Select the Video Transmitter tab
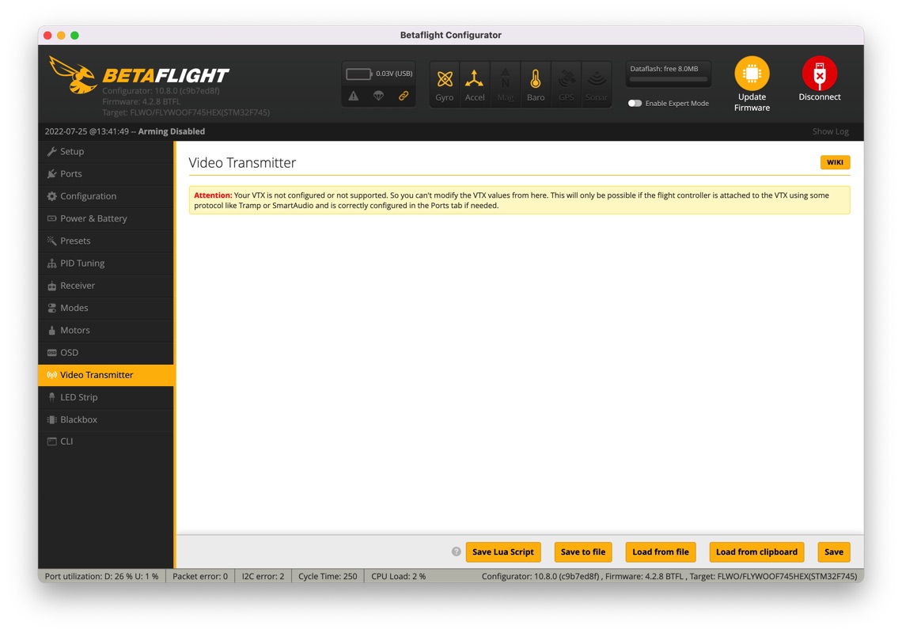Viewport: 902px width, 633px height. click(x=106, y=375)
